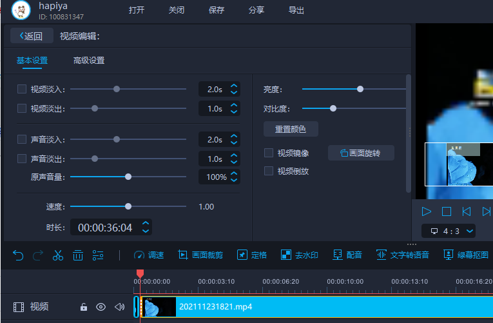Click the picture-in-picture overlay in preview
This screenshot has height=323, width=493.
459,164
